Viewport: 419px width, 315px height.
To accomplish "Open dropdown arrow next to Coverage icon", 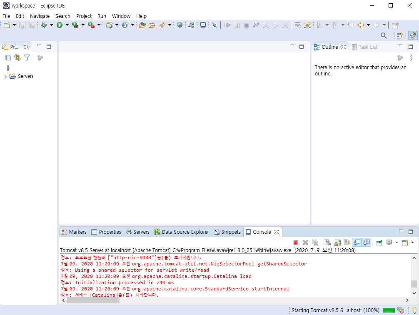I will coord(83,25).
